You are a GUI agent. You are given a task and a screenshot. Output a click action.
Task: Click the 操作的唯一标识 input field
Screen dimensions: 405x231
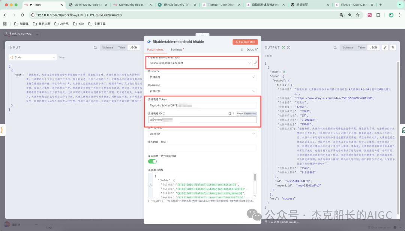pyautogui.click(x=202, y=148)
